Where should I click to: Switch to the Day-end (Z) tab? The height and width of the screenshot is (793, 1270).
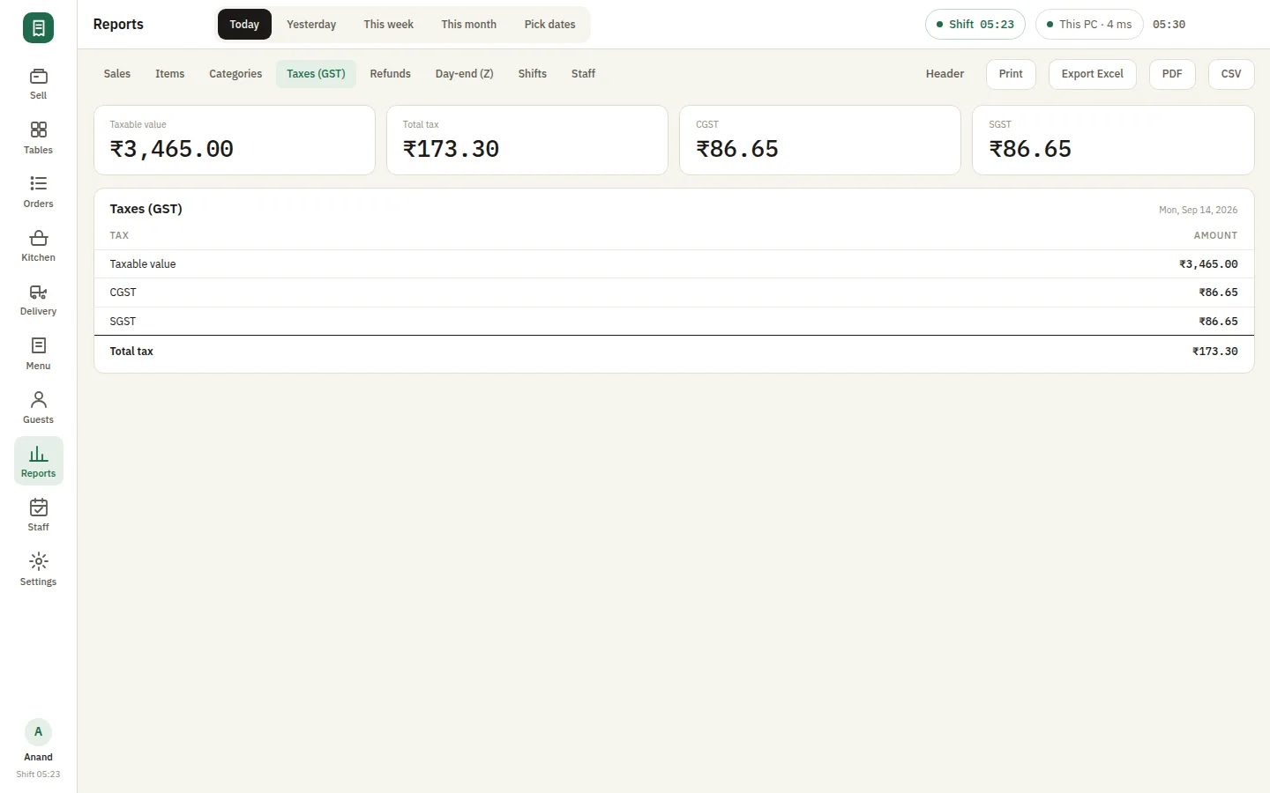coord(464,74)
